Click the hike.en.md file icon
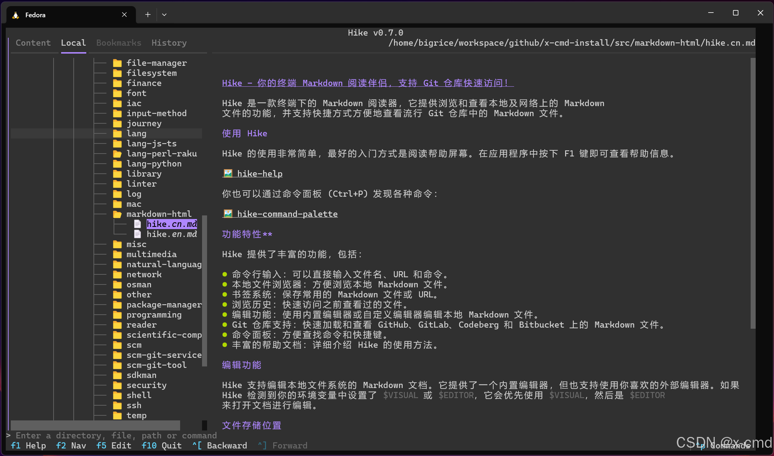This screenshot has width=774, height=456. [x=137, y=234]
